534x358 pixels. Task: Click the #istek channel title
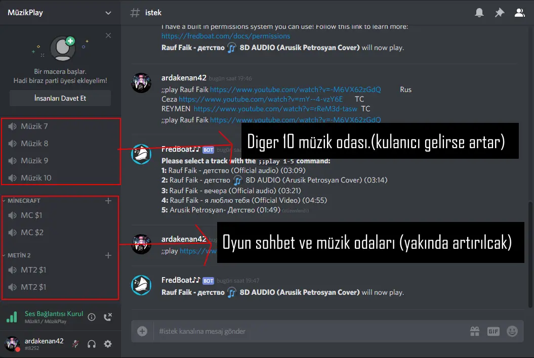153,13
